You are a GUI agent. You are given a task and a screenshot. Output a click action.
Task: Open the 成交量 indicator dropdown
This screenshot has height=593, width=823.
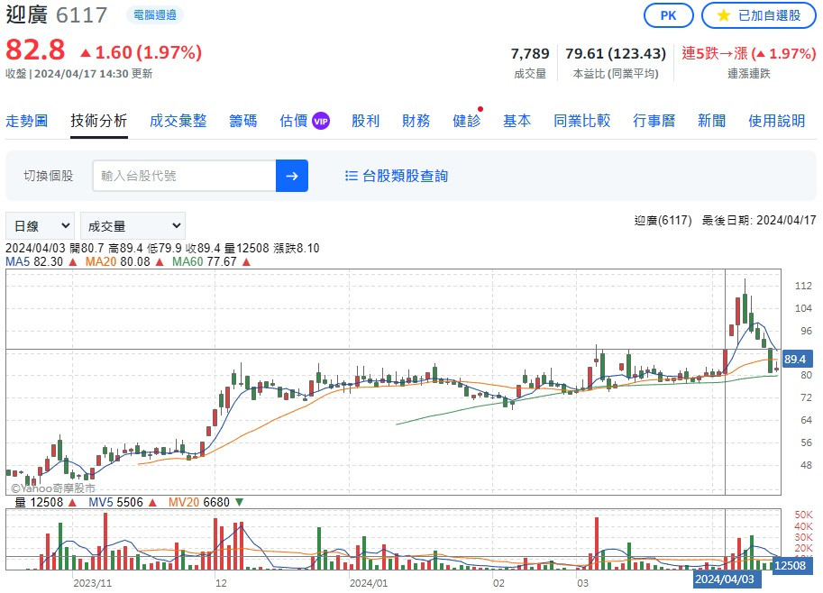point(133,226)
